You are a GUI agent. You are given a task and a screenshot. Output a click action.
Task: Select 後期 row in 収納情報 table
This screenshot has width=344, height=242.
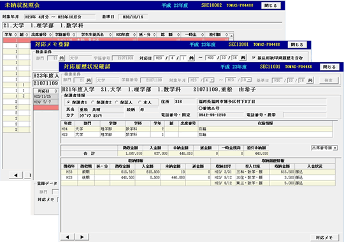click(x=136, y=177)
